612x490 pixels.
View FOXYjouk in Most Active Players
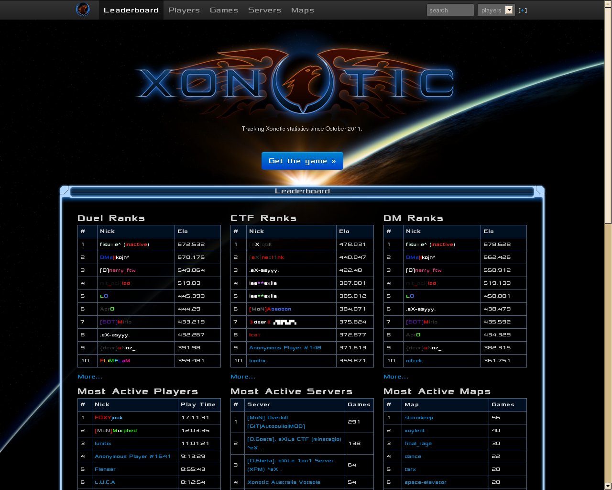tap(109, 418)
